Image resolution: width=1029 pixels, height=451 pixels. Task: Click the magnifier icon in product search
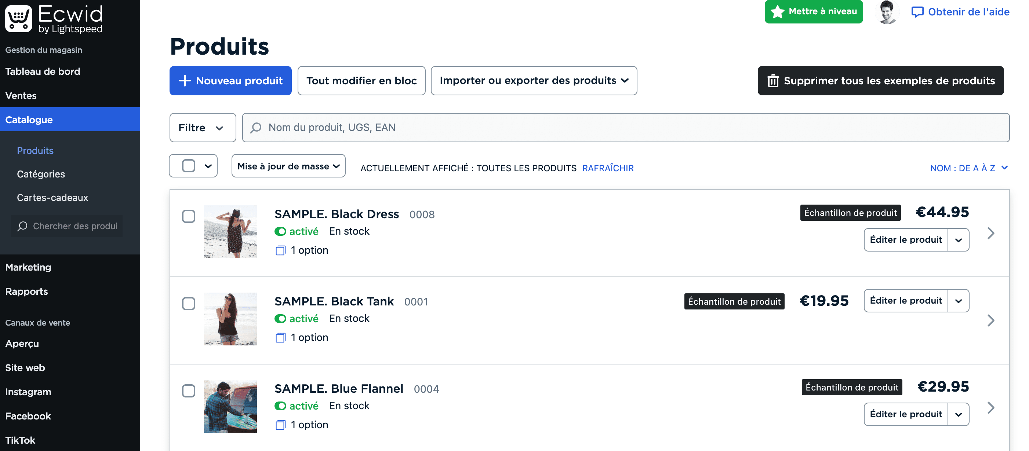(x=256, y=128)
